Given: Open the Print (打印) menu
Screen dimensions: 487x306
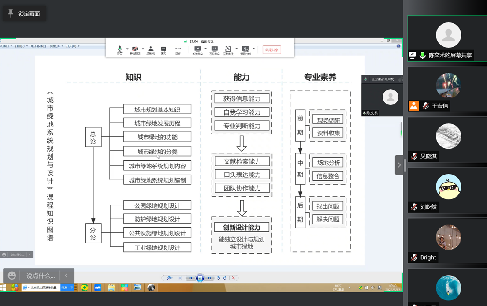Looking at the screenshot, I should coord(20,46).
